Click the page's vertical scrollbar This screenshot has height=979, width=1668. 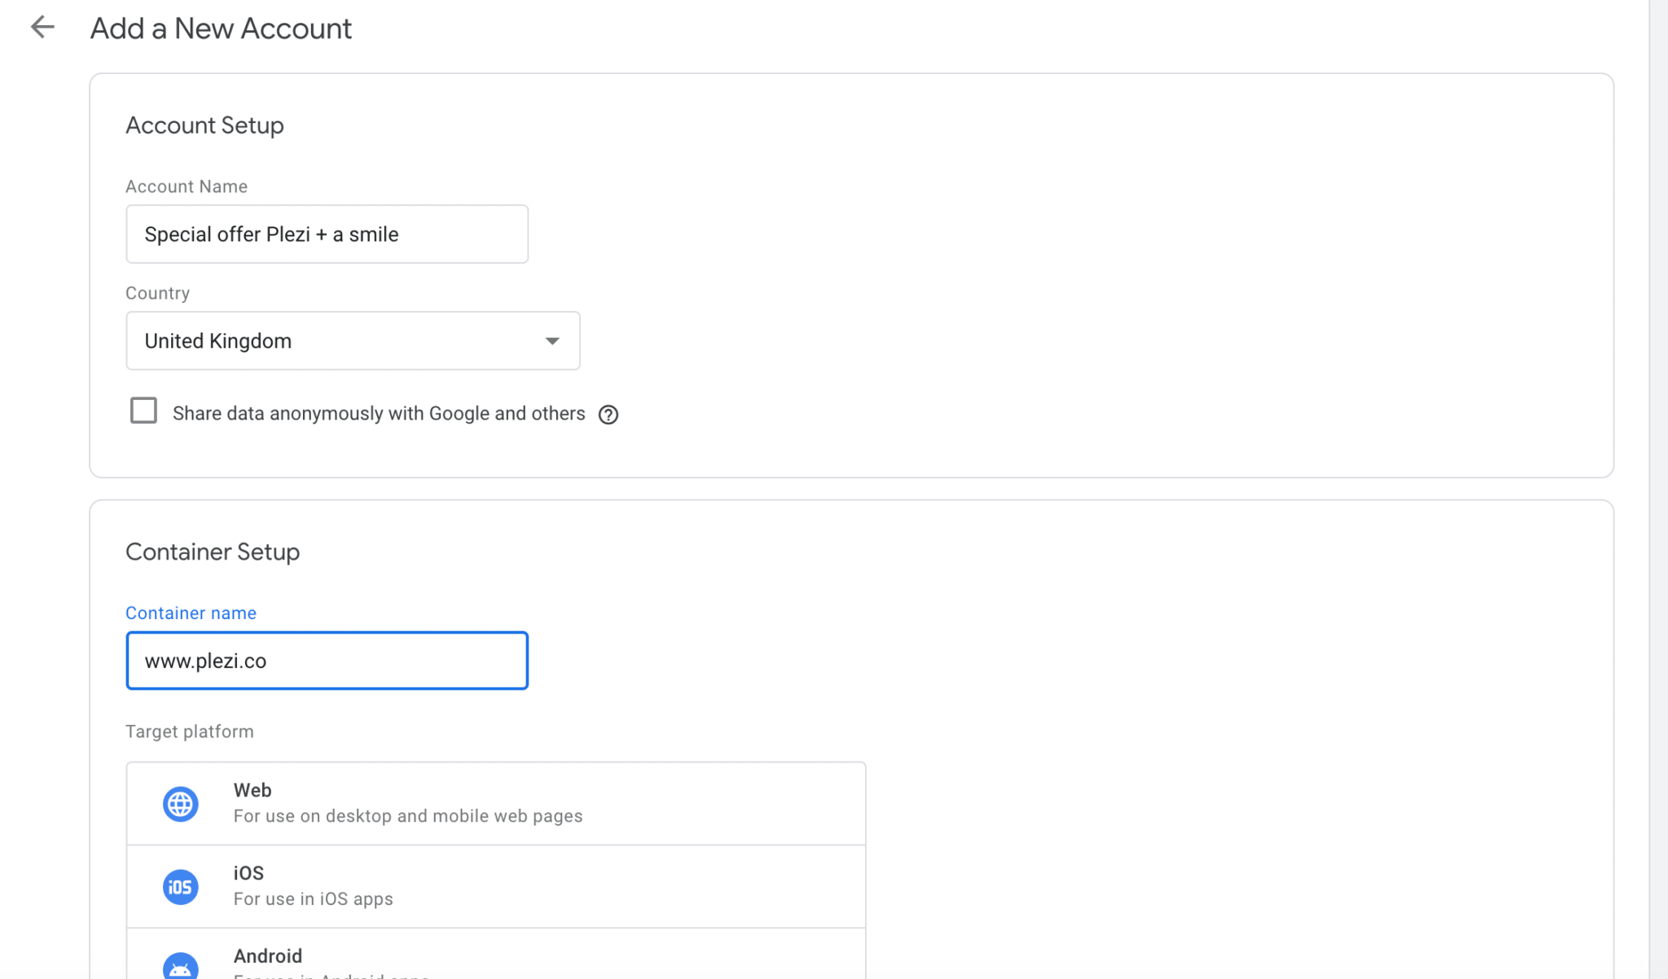point(1658,490)
